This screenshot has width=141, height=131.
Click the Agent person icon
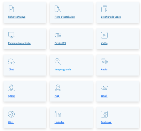(11, 88)
